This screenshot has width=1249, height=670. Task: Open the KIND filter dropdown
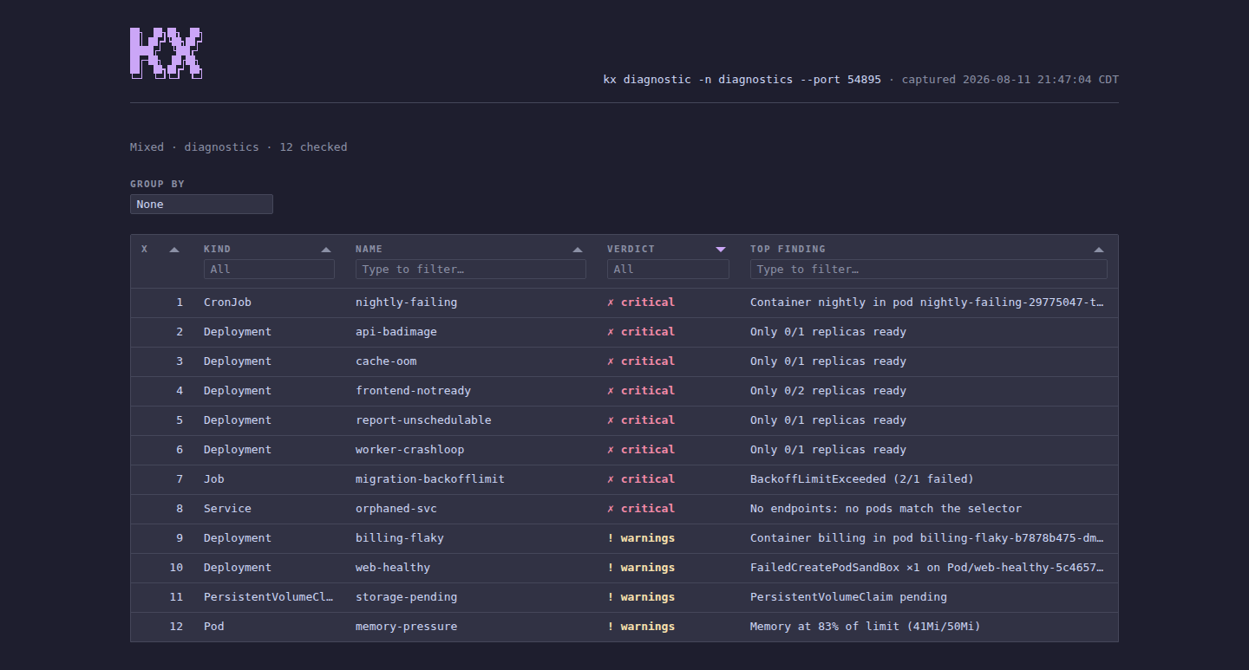point(269,270)
